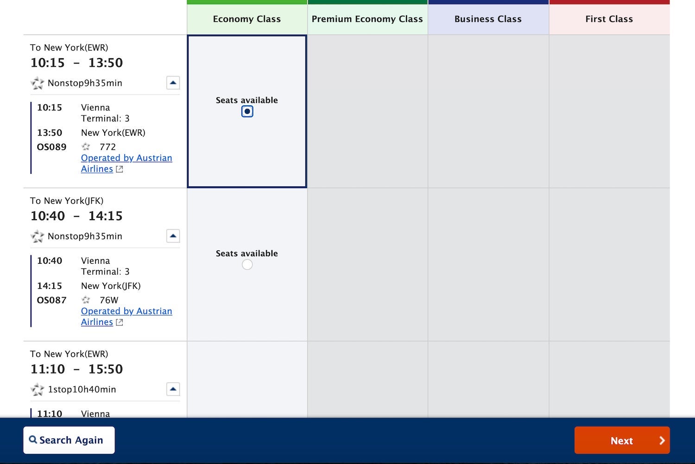Collapse details of 10:40 JFK flight

tap(173, 236)
